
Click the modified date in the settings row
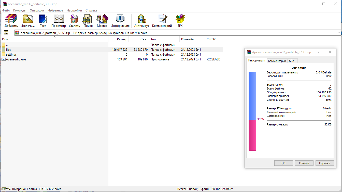[x=191, y=55]
